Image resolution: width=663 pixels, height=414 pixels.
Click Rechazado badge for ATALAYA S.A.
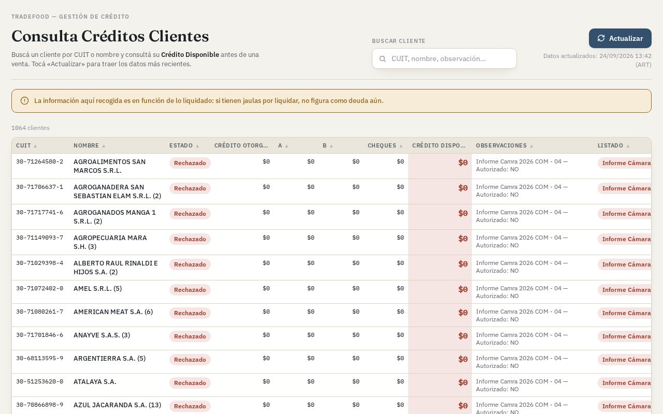pyautogui.click(x=190, y=383)
